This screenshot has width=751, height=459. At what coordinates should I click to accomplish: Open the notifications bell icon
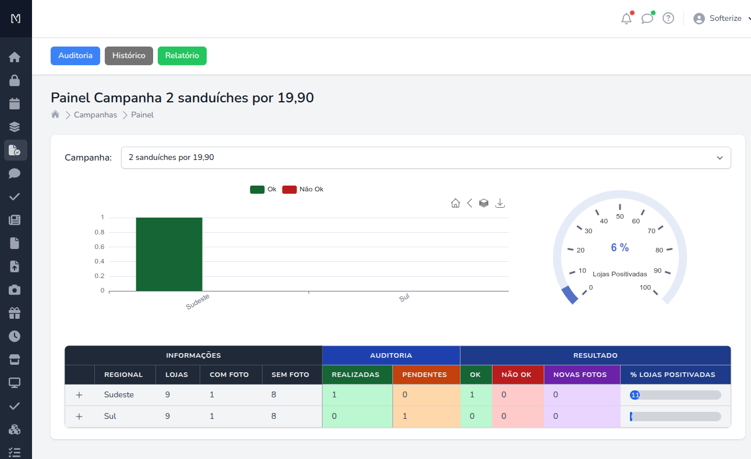626,18
